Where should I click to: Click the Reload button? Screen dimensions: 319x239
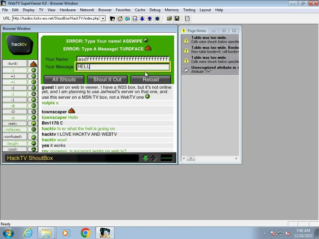pyautogui.click(x=150, y=79)
